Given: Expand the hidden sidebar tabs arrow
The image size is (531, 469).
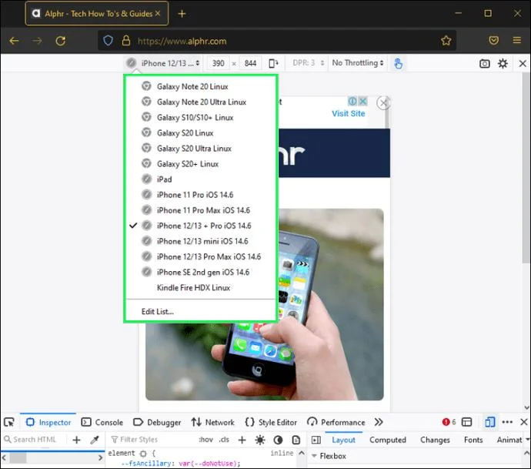Looking at the screenshot, I should (527, 440).
